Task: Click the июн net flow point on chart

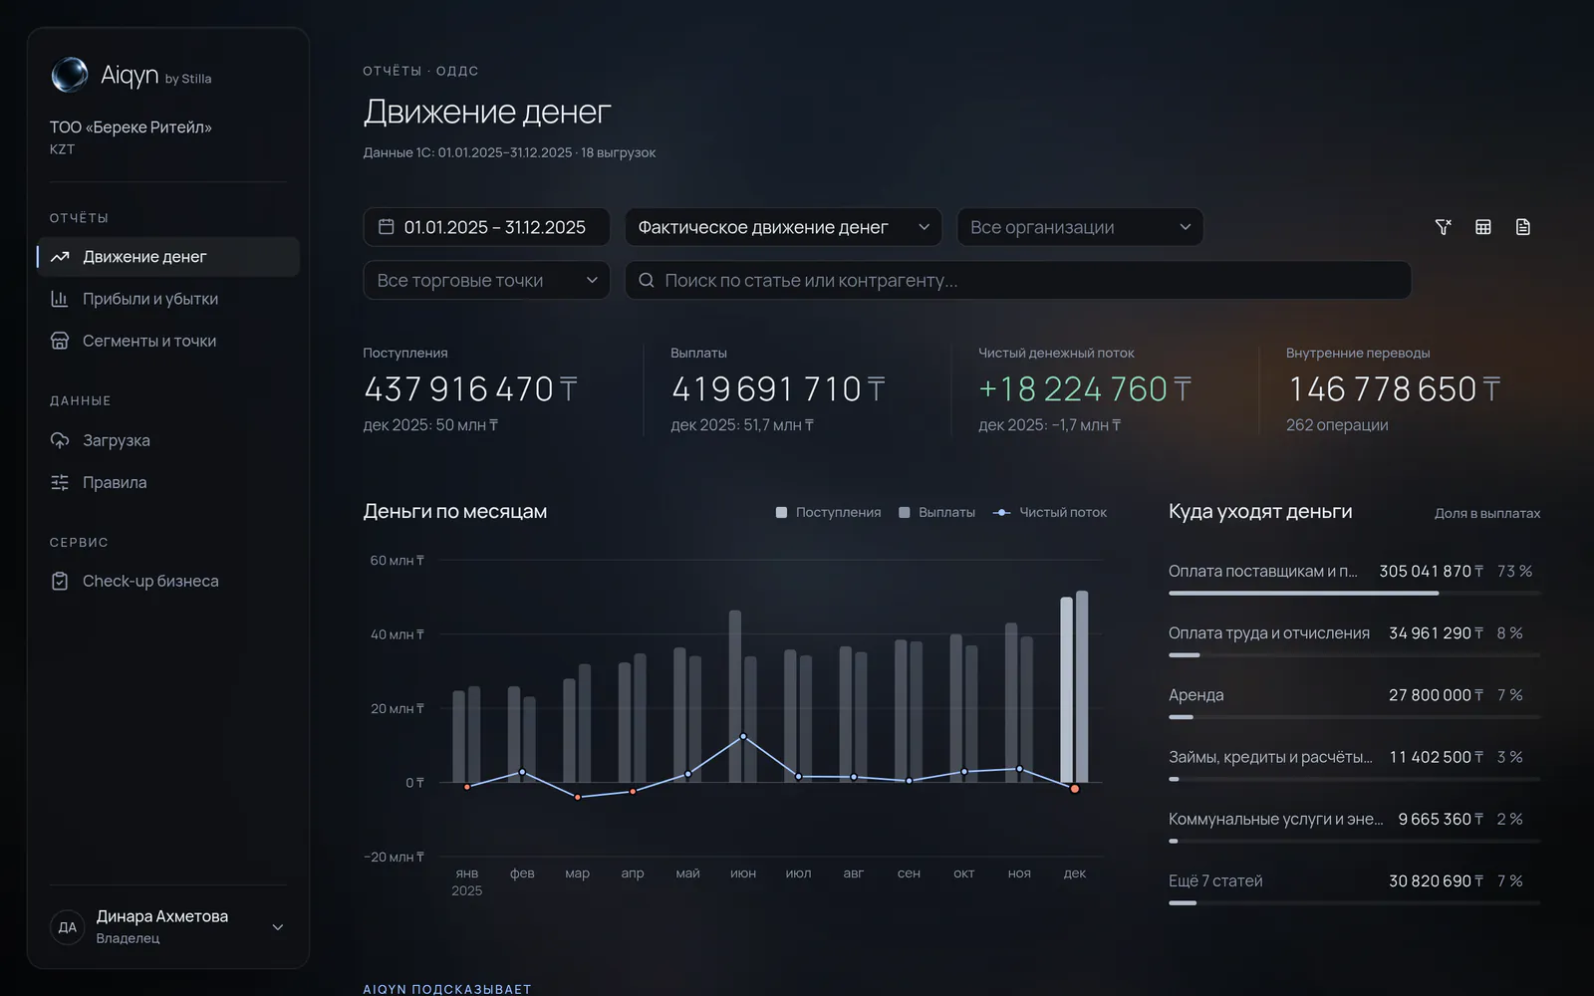Action: click(x=743, y=736)
